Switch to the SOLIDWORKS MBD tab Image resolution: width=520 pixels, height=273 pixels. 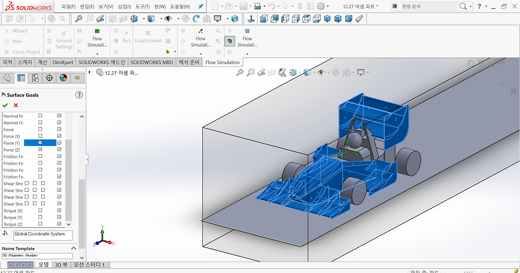pos(152,62)
